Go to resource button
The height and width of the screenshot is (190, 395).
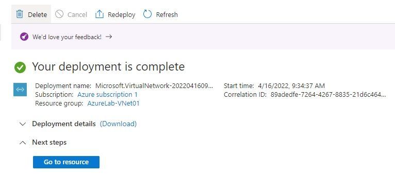66,162
